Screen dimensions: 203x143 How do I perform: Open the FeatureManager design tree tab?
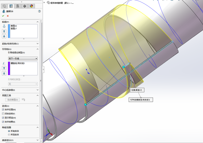pos(4,6)
